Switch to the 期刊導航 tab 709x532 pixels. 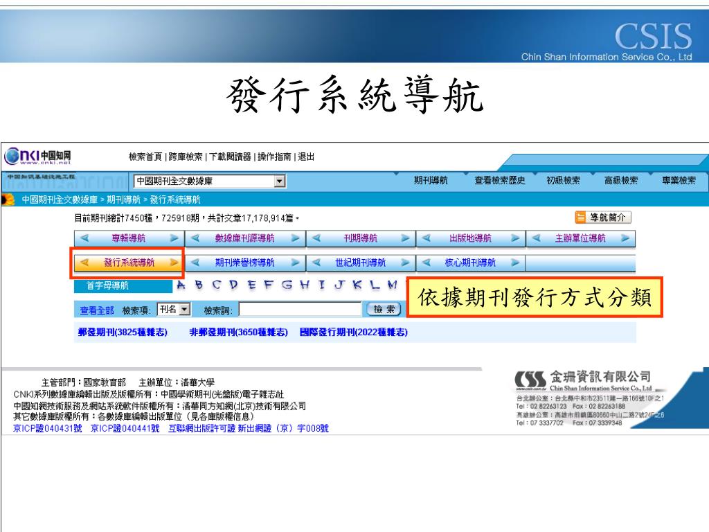[431, 181]
